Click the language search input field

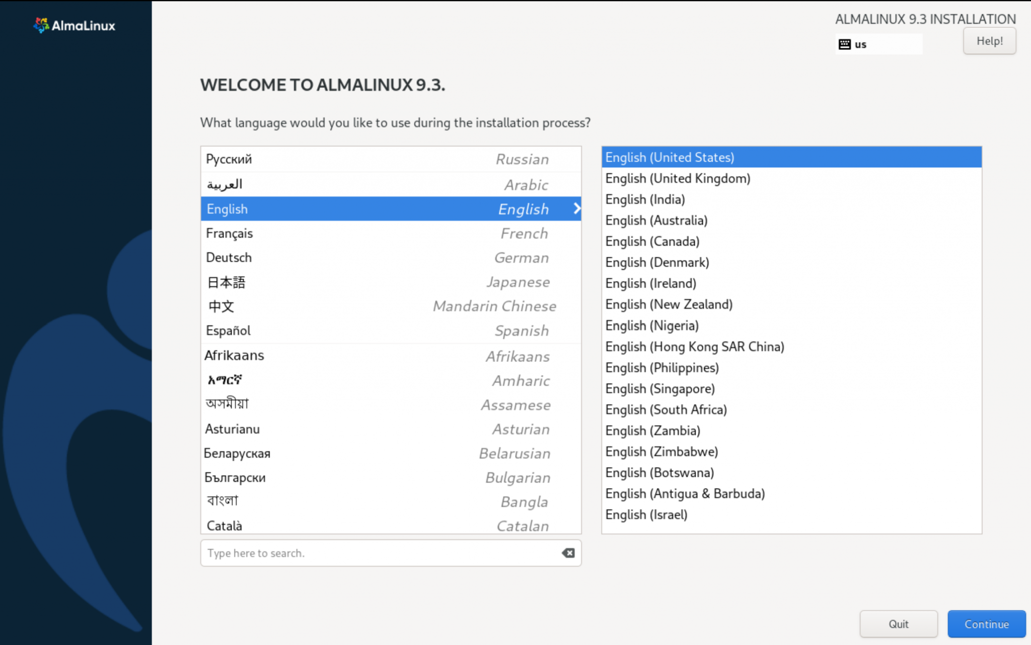click(352, 553)
